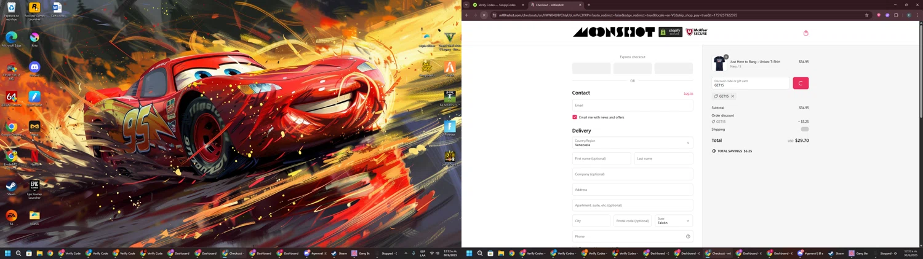The height and width of the screenshot is (259, 923).
Task: Open Discord #general on left taskbar
Action: click(315, 253)
